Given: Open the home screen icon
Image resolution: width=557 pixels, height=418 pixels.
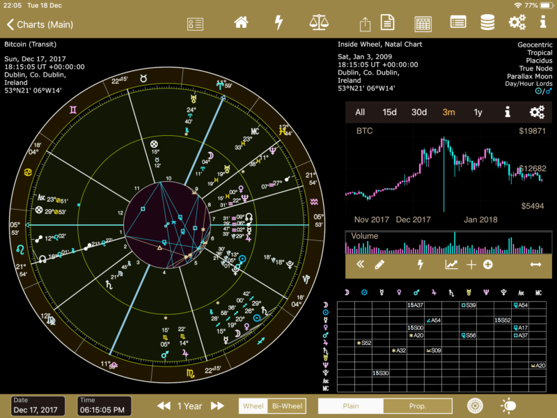Looking at the screenshot, I should pyautogui.click(x=241, y=23).
